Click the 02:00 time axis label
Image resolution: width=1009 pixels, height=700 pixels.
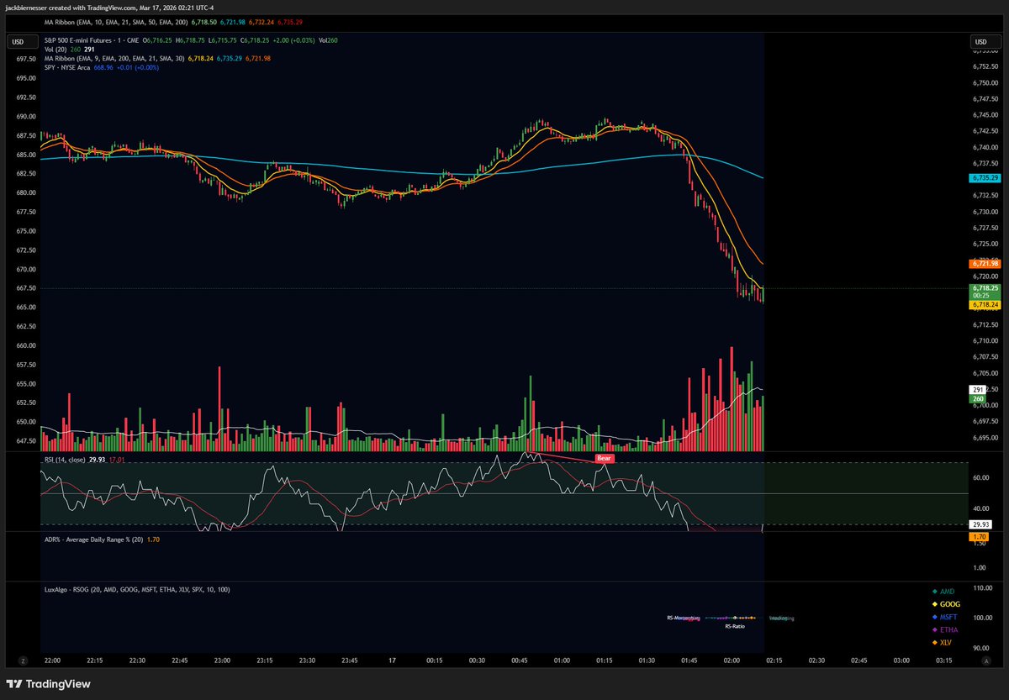coord(731,661)
